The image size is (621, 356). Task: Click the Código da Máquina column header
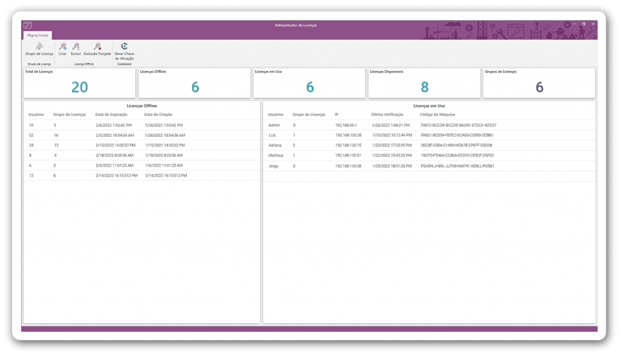tap(437, 114)
